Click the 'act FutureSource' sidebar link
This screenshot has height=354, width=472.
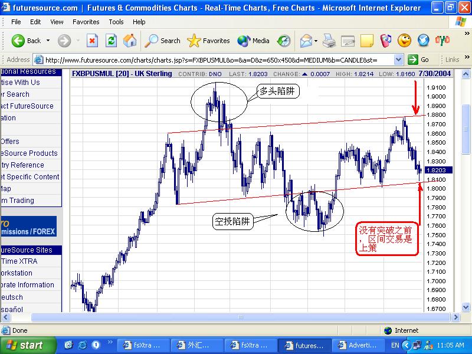coord(27,106)
